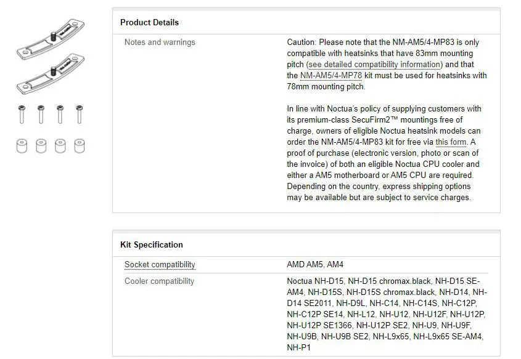Click the 'Socket compatibility' underlined label
The image size is (521, 359).
point(160,265)
